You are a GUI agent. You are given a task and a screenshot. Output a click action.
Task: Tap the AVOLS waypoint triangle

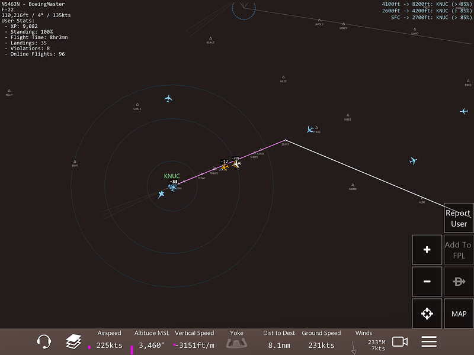(319, 20)
